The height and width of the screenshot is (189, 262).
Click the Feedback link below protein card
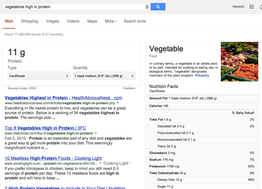point(129,88)
